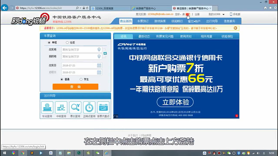
Task: Open browser settings gear icon
Action: point(275,8)
